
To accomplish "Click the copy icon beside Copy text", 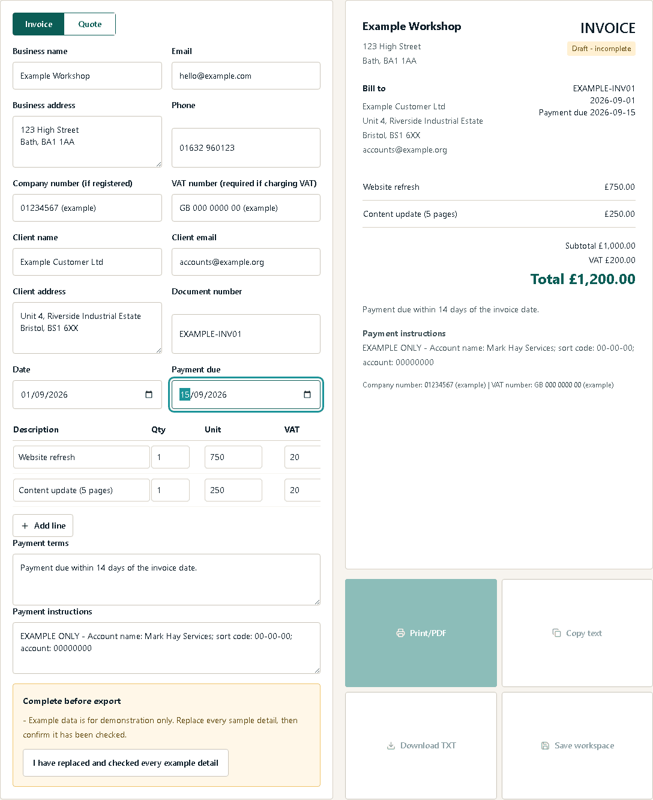I will 557,633.
